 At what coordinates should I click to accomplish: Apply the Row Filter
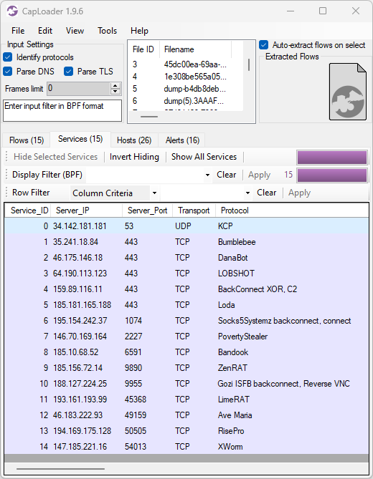tap(299, 193)
